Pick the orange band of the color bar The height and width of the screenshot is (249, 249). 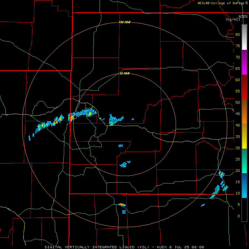coord(244,118)
